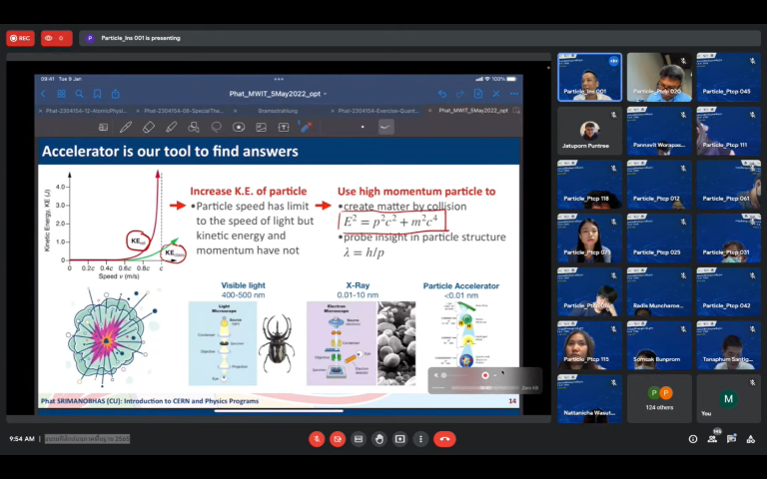Close the Phat-2304154-Exercise-Quant tab
The width and height of the screenshot is (767, 479).
[333, 111]
